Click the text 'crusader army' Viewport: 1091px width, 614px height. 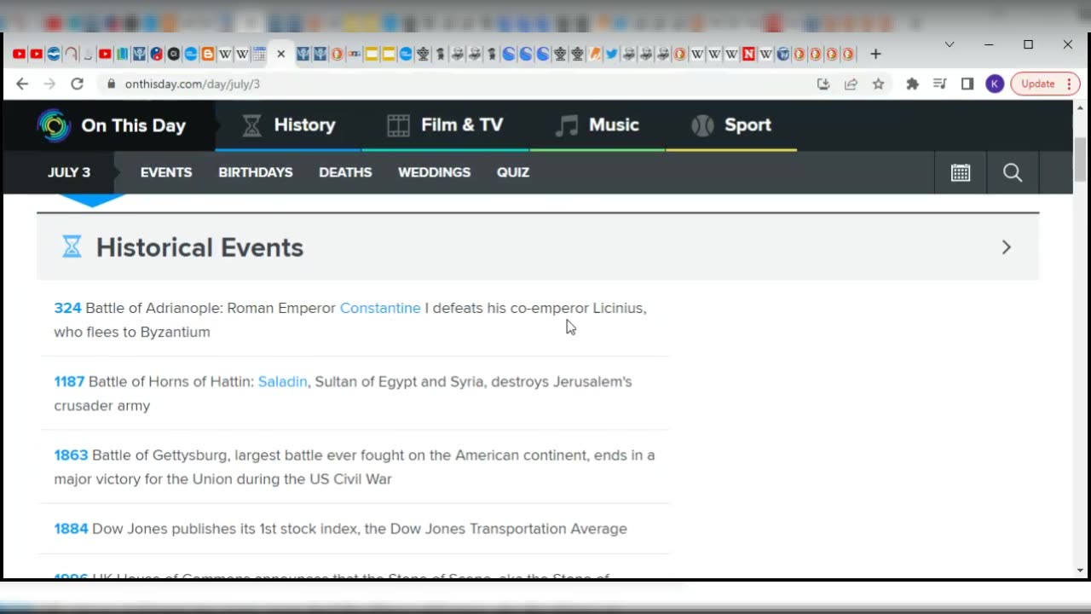102,406
